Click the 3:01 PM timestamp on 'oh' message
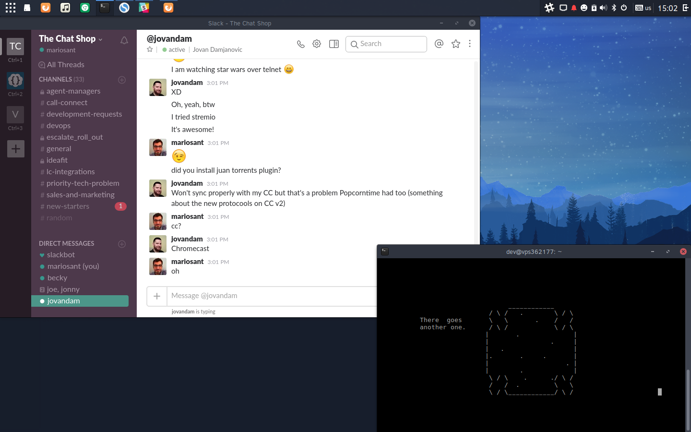The image size is (691, 432). click(218, 262)
